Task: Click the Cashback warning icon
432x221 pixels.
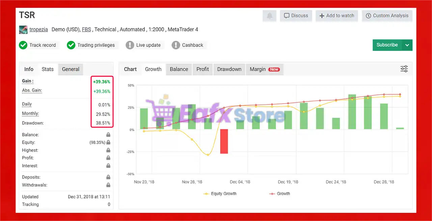Action: tap(175, 45)
